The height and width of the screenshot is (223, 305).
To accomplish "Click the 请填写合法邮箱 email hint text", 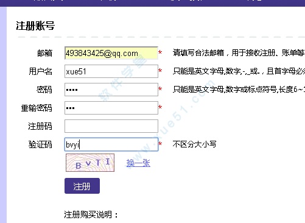I will [239, 53].
